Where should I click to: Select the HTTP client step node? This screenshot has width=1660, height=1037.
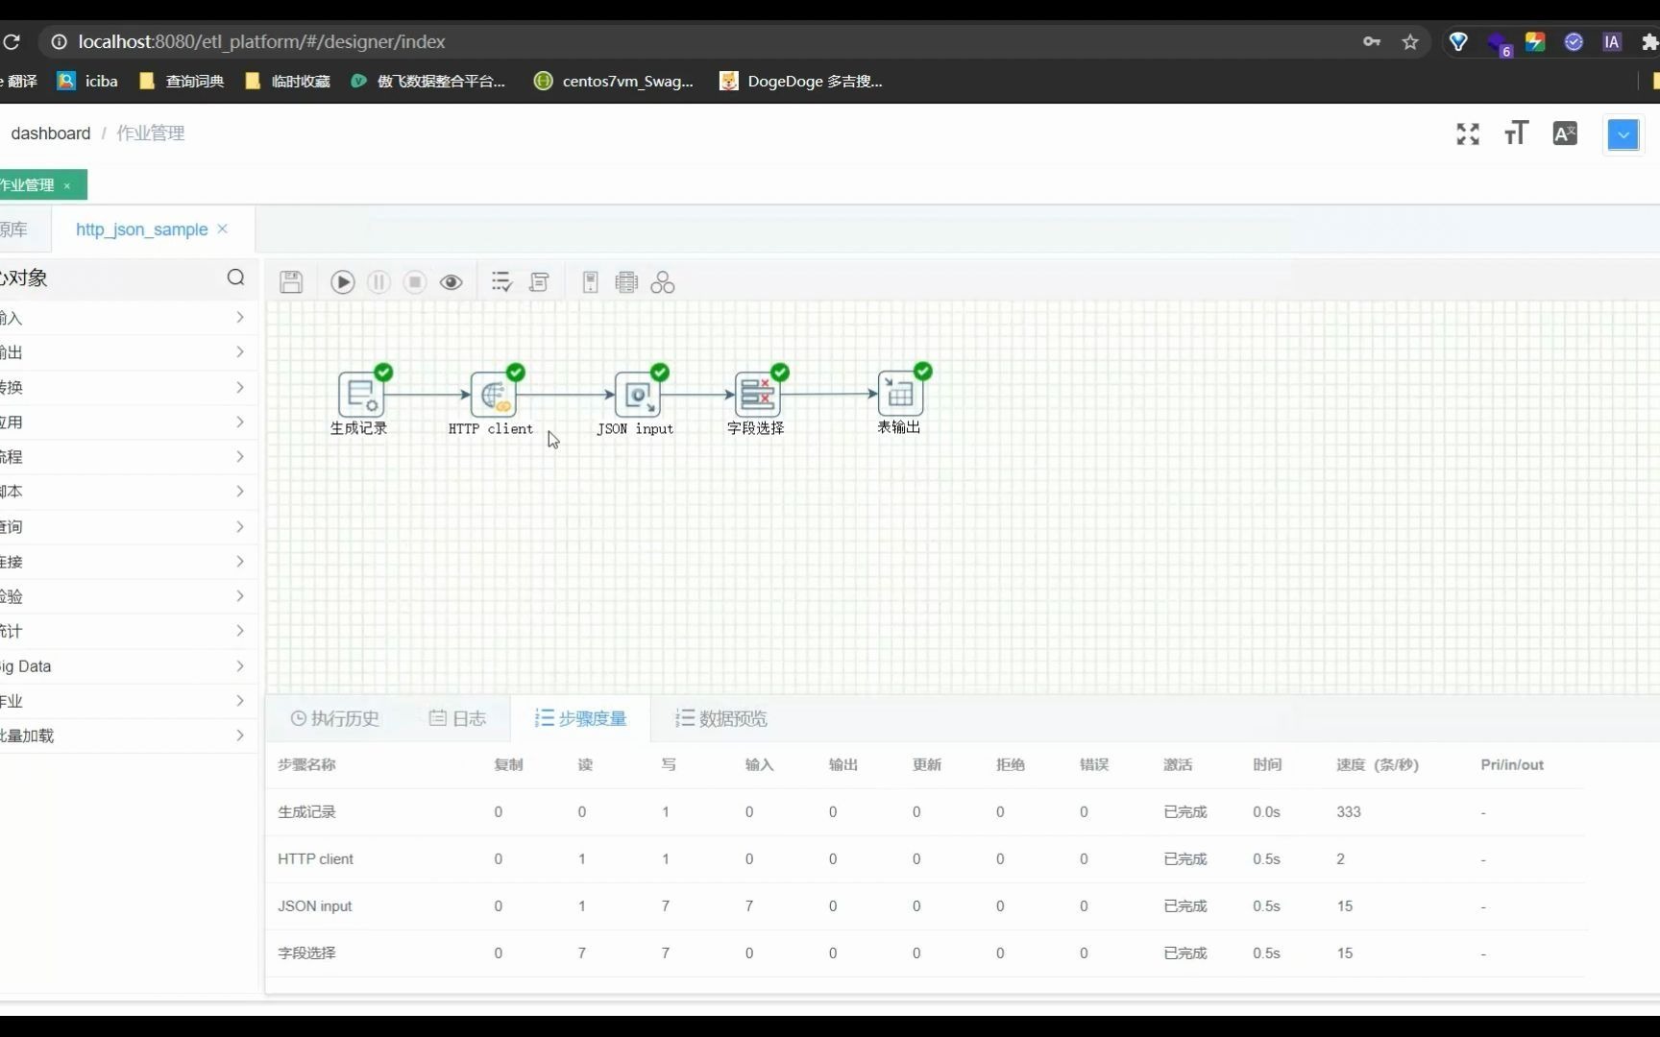coord(494,395)
